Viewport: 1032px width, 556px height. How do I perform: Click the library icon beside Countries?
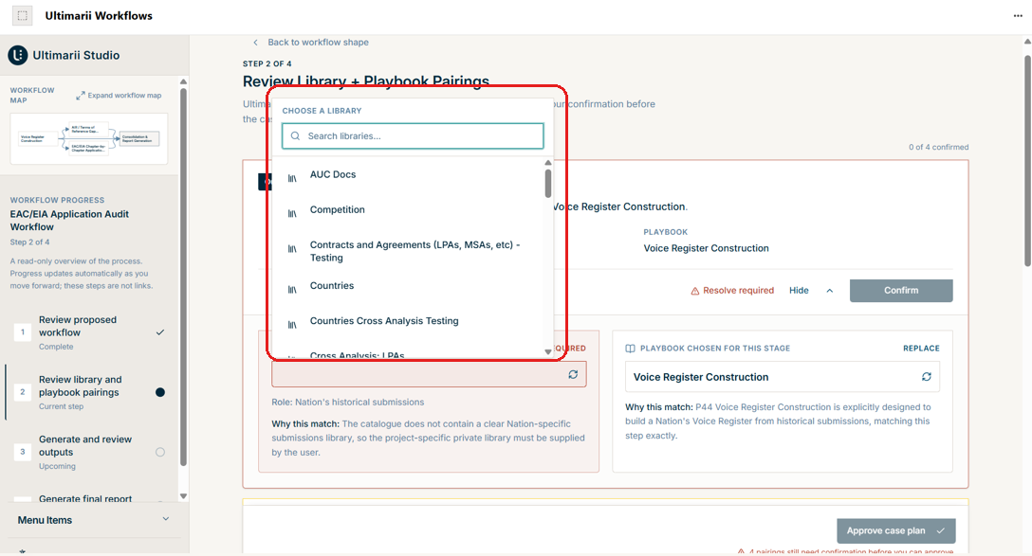coord(292,289)
